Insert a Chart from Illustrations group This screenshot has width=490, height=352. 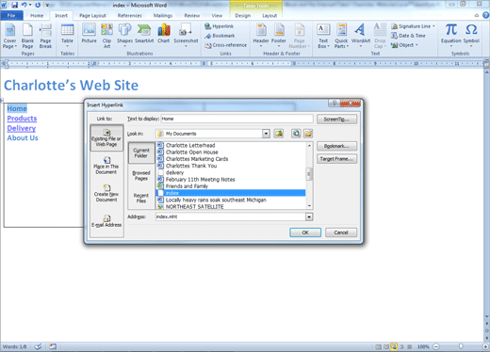coord(164,34)
